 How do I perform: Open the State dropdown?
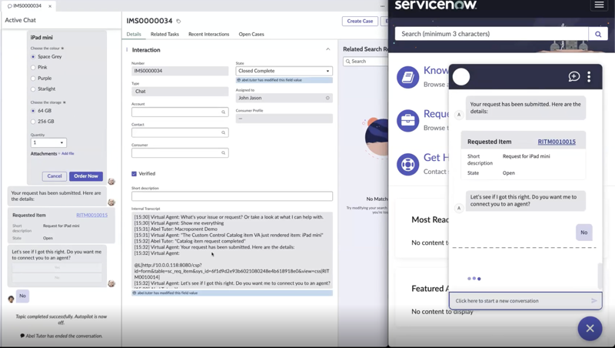pyautogui.click(x=284, y=71)
